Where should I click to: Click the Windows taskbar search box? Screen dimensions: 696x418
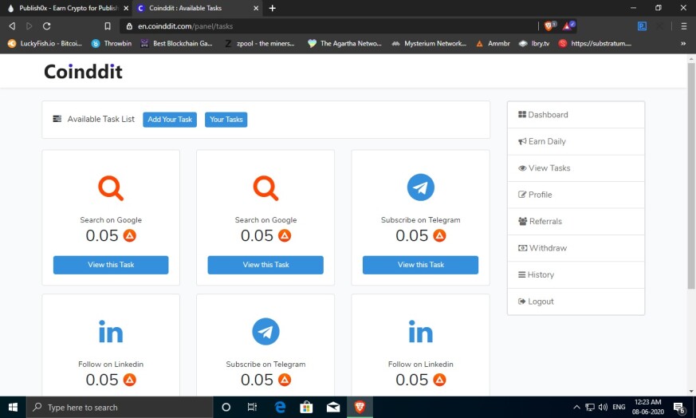pos(120,408)
